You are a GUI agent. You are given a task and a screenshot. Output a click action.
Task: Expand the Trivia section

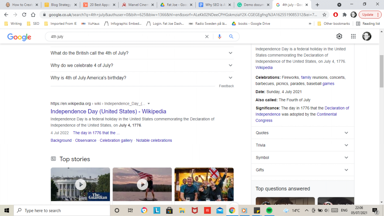[303, 145]
